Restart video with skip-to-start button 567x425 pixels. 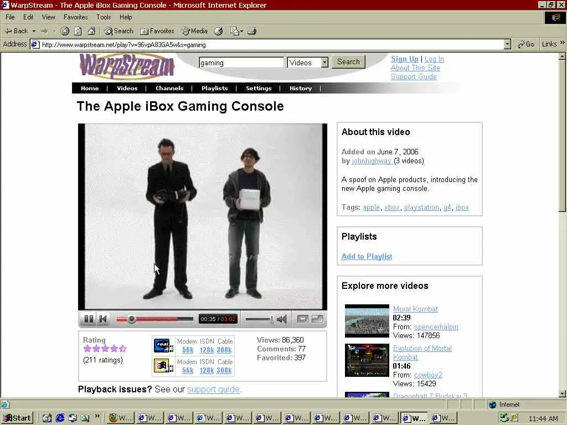point(104,319)
